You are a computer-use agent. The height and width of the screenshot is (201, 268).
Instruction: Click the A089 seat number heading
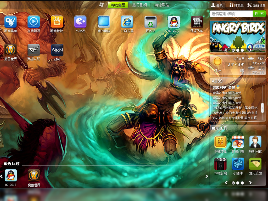click(x=217, y=81)
